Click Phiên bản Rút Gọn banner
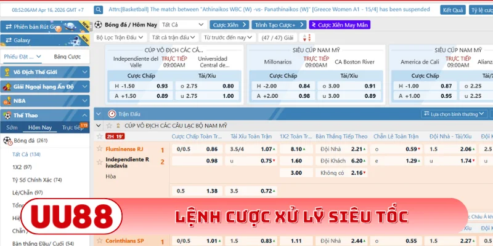This screenshot has height=246, width=493. (x=44, y=26)
